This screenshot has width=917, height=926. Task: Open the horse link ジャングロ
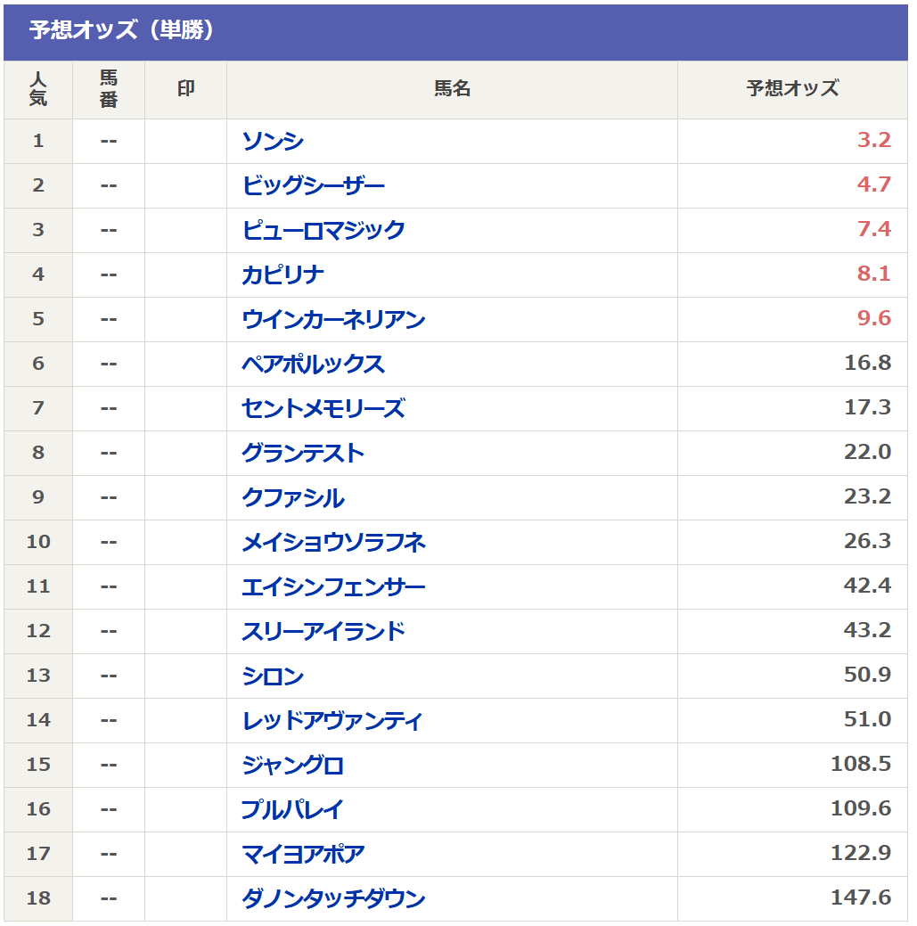pos(293,766)
